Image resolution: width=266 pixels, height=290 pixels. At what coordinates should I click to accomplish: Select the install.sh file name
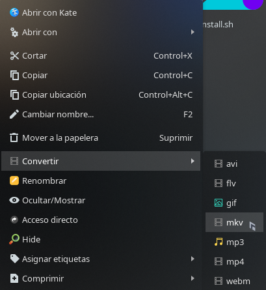[218, 25]
